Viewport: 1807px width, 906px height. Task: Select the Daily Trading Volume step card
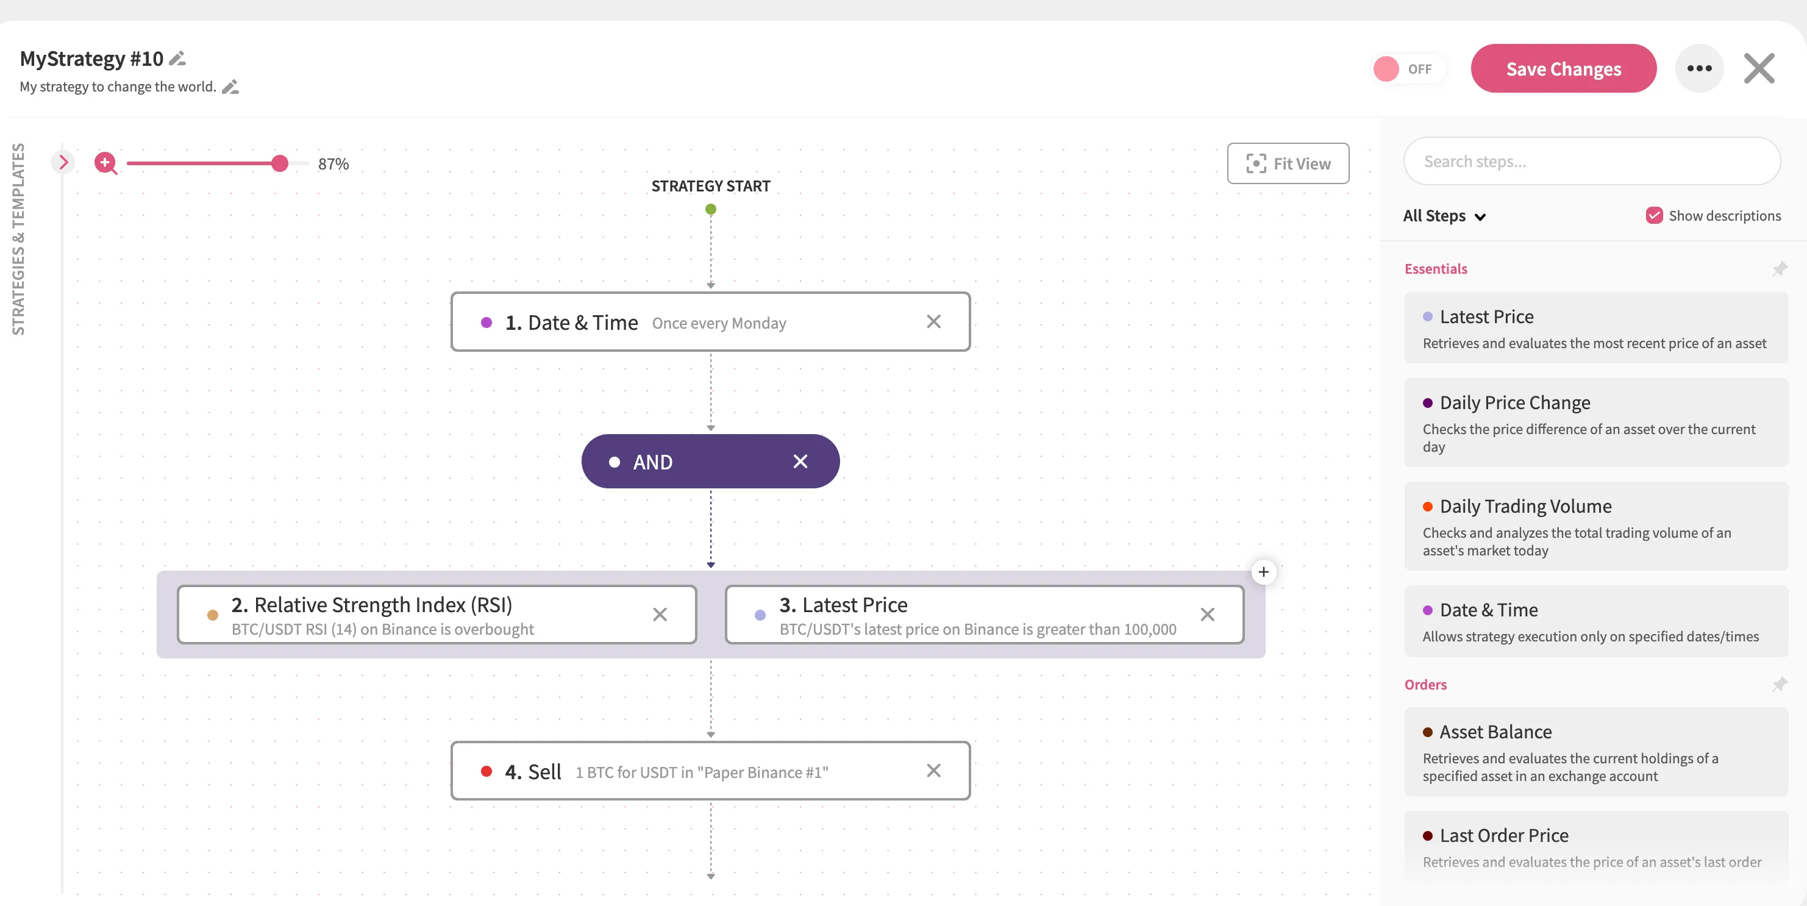1596,526
